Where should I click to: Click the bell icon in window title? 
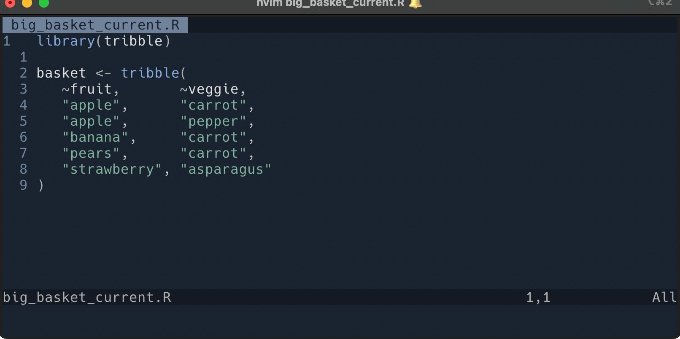pos(415,3)
